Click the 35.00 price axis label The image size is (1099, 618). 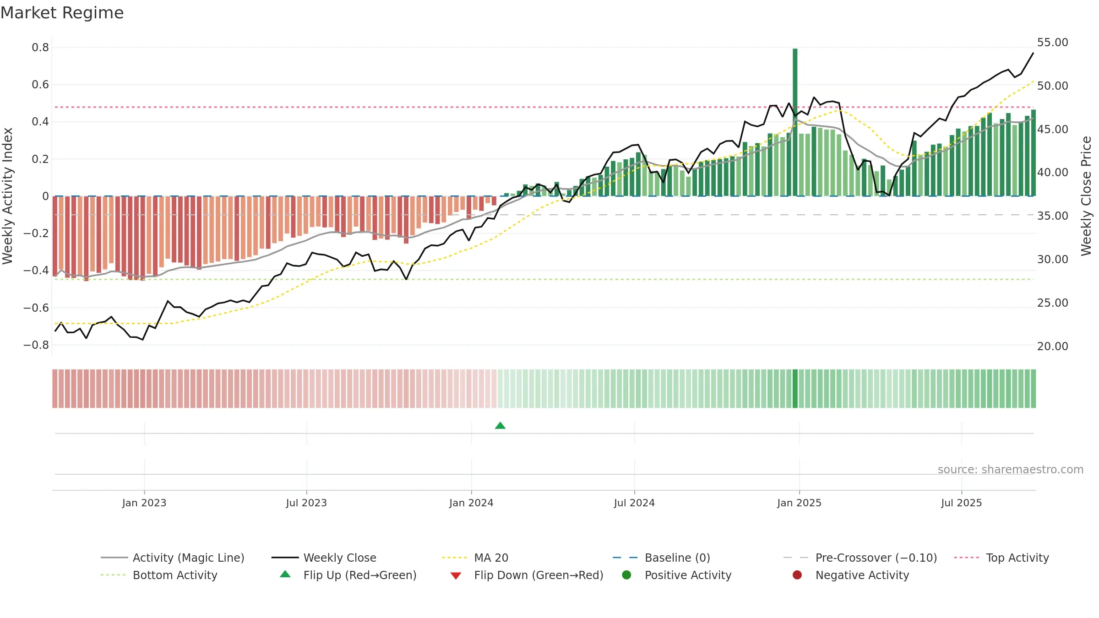pos(1052,216)
